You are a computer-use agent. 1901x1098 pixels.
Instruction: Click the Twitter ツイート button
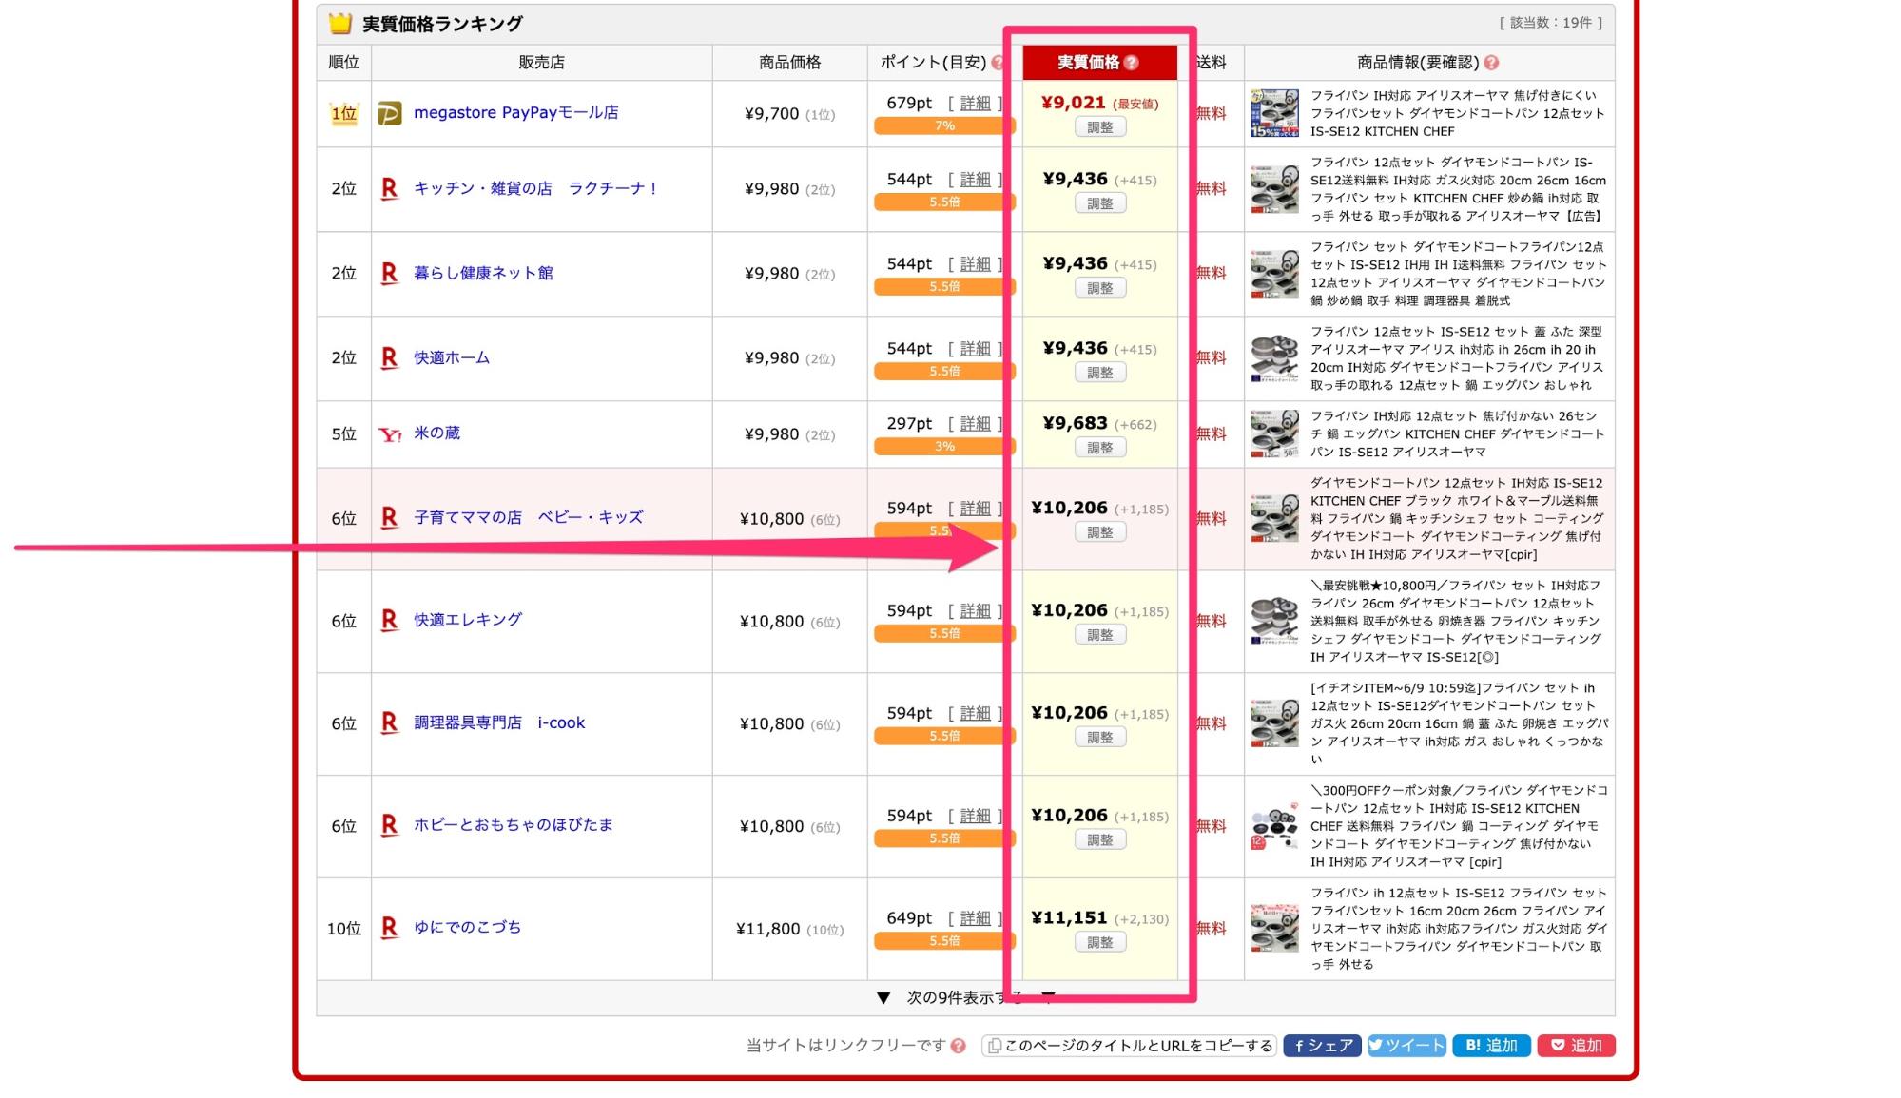(1406, 1046)
